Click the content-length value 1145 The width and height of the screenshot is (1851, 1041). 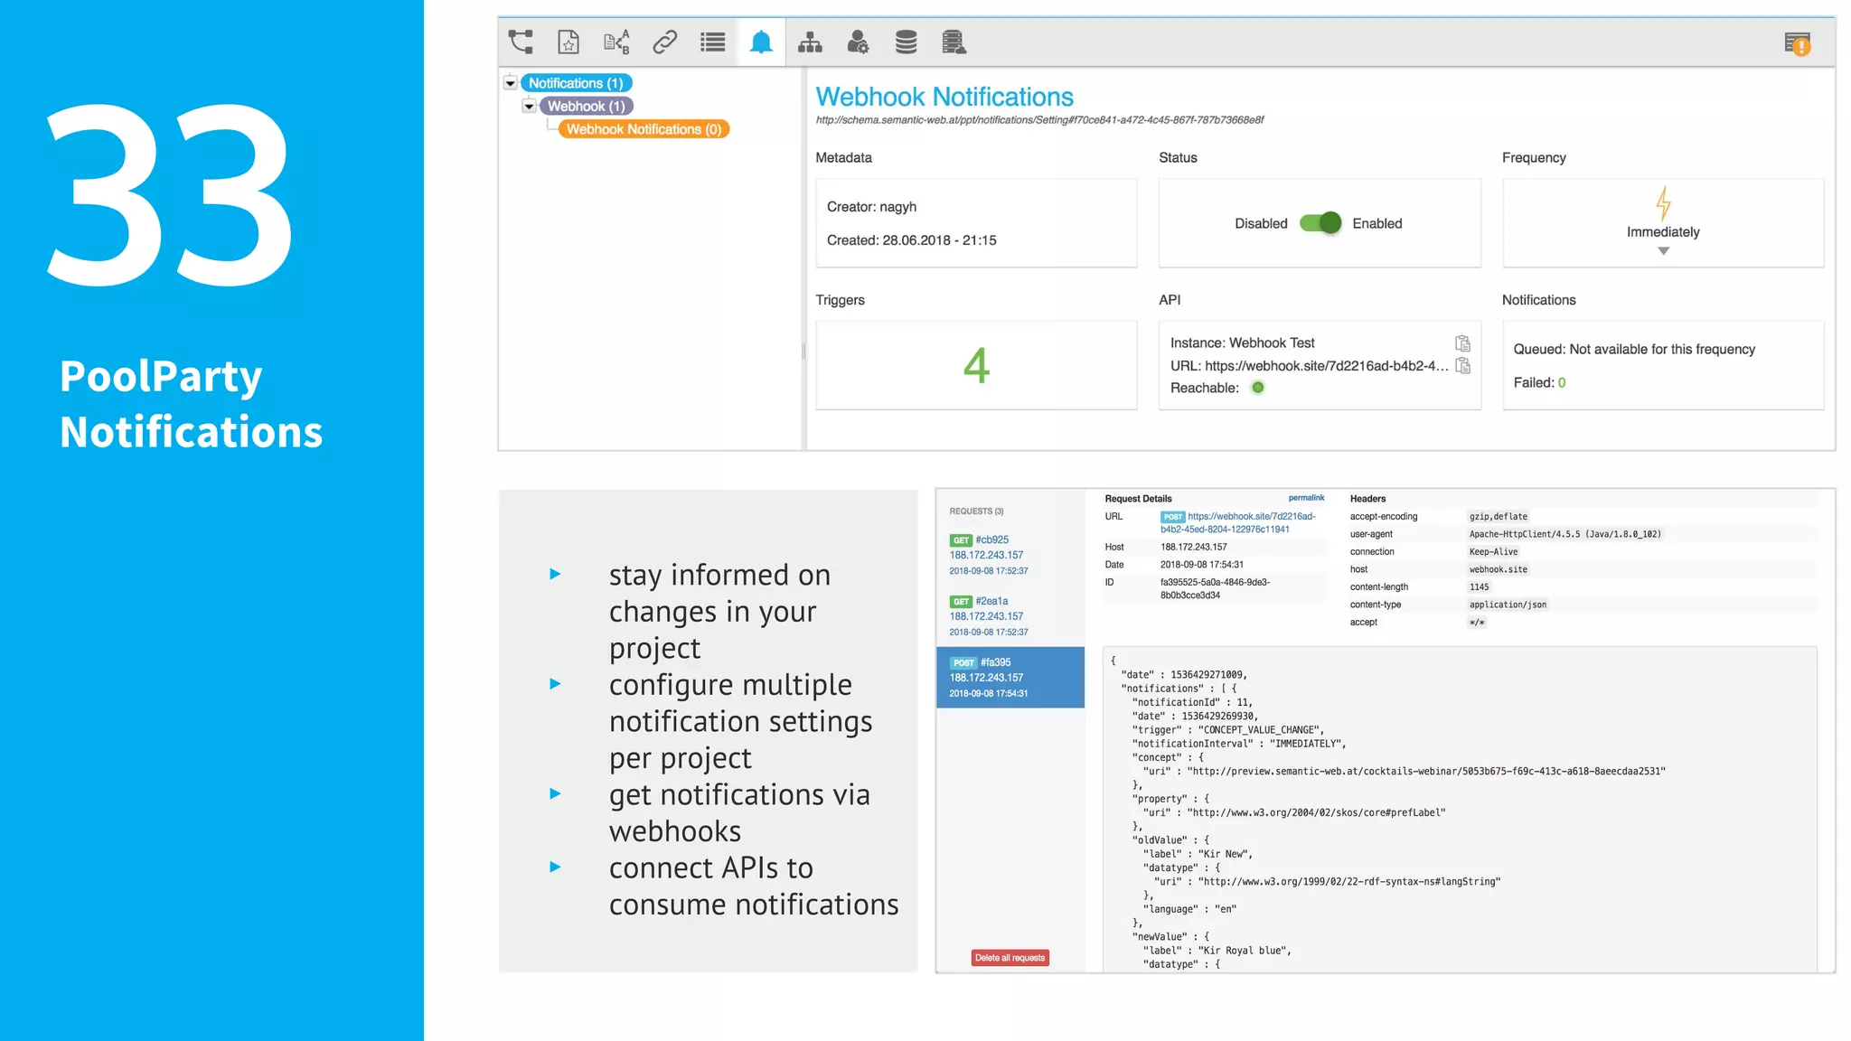tap(1479, 587)
